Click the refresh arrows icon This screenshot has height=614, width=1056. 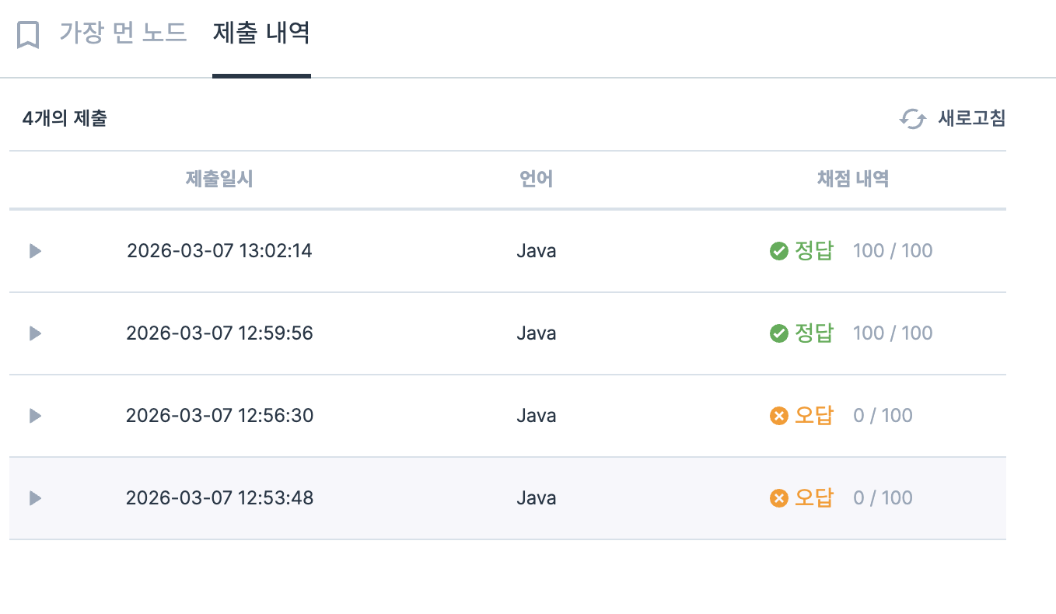[x=913, y=119]
